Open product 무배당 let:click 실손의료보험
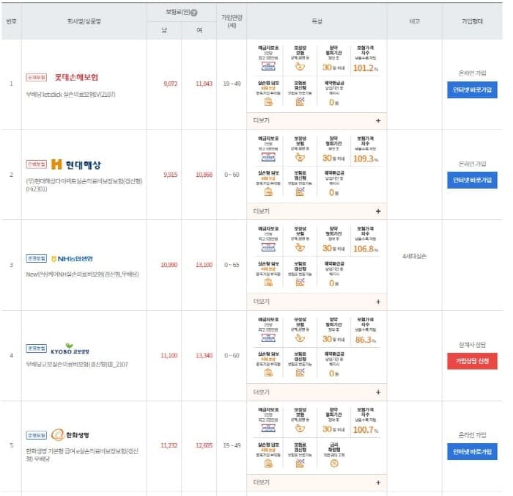Image resolution: width=513 pixels, height=496 pixels. (x=70, y=95)
